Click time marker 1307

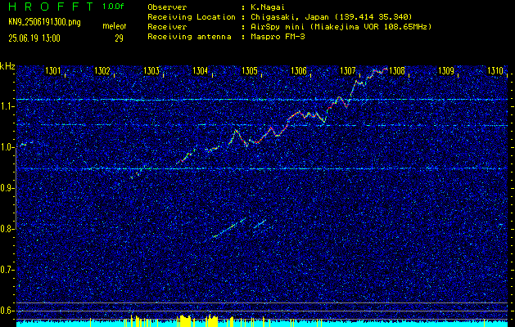tap(348, 70)
